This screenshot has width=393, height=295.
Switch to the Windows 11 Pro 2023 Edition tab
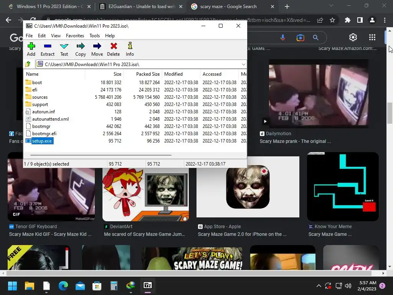pyautogui.click(x=50, y=7)
